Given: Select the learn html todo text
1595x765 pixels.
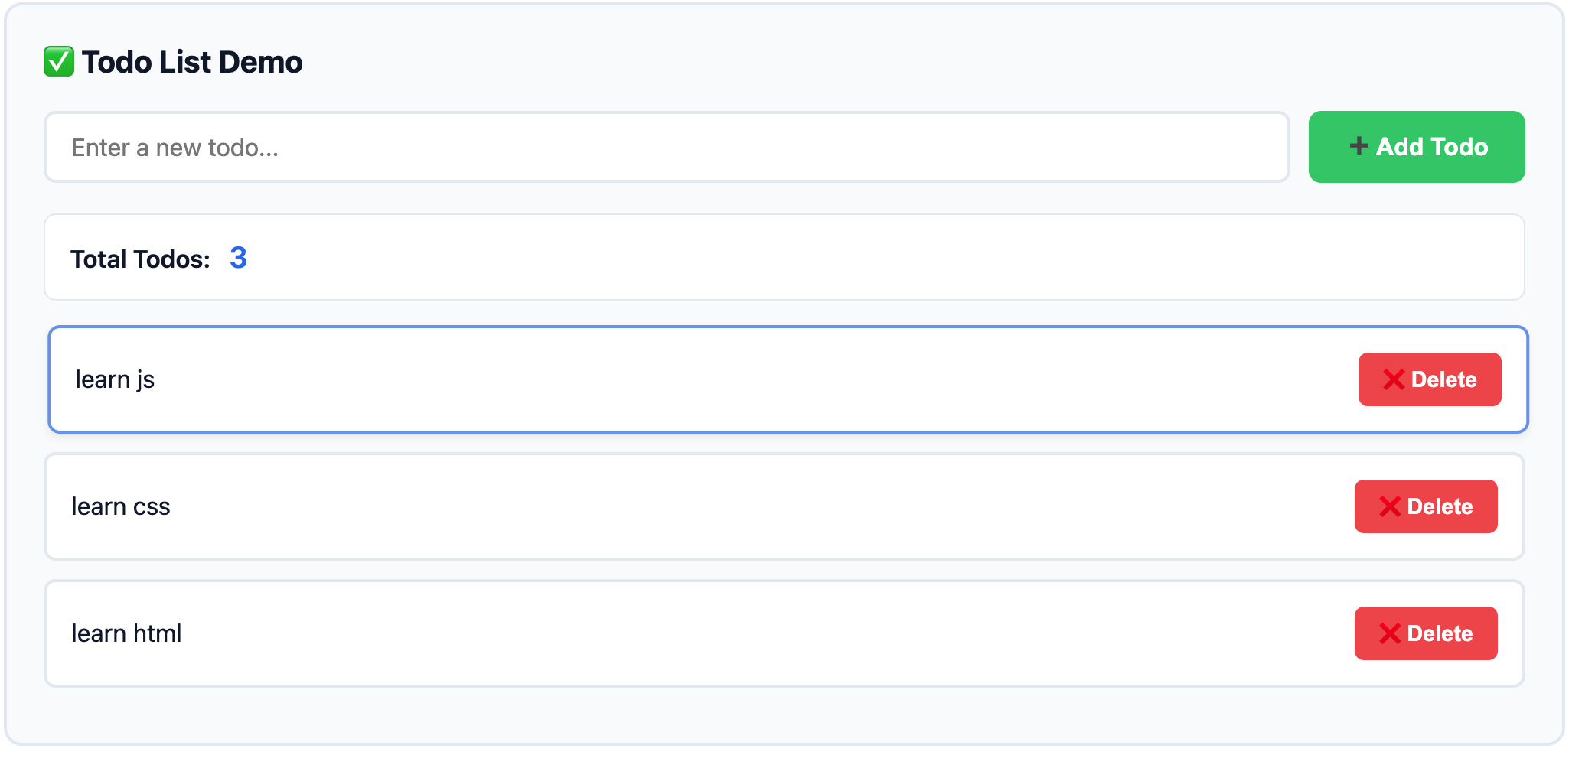Looking at the screenshot, I should (126, 633).
